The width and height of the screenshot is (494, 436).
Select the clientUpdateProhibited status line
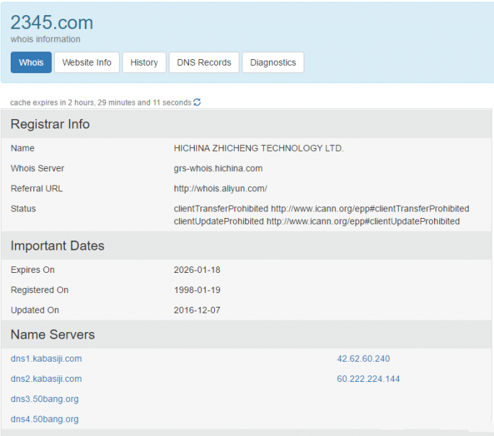317,222
